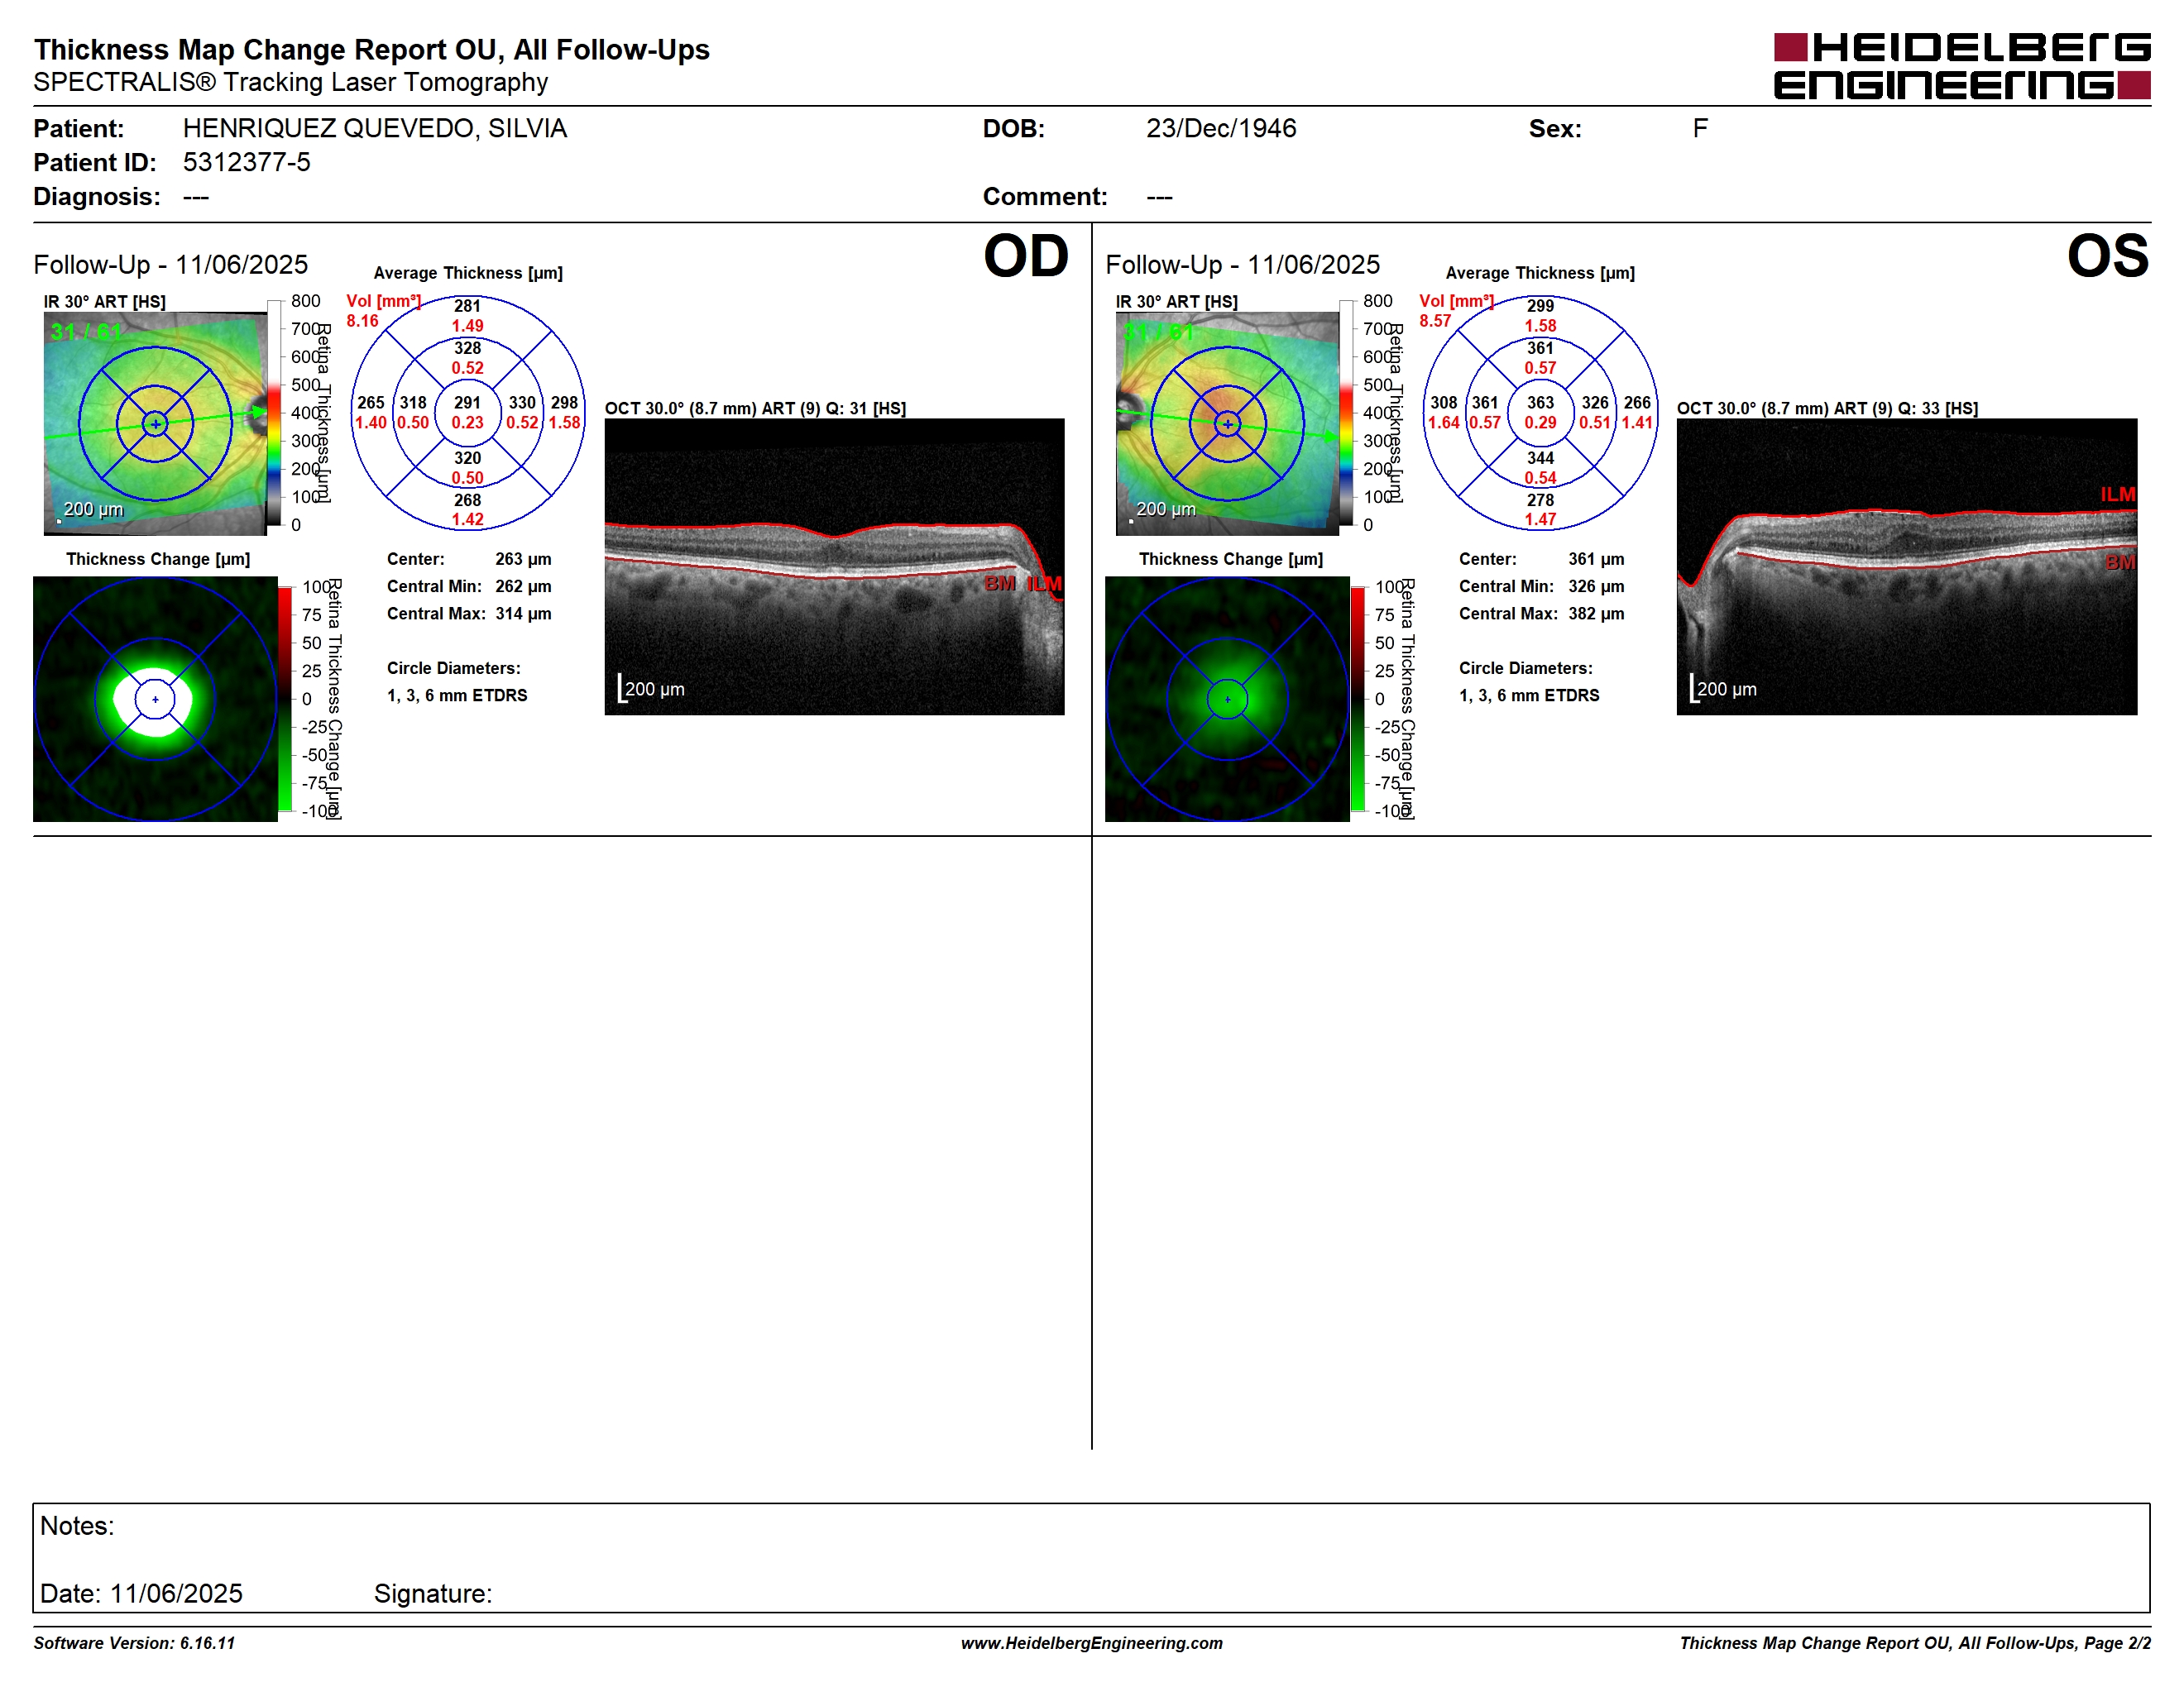Click the OD retina thickness color scale bar
Screen dimensions: 2184x1687
pyautogui.click(x=274, y=413)
